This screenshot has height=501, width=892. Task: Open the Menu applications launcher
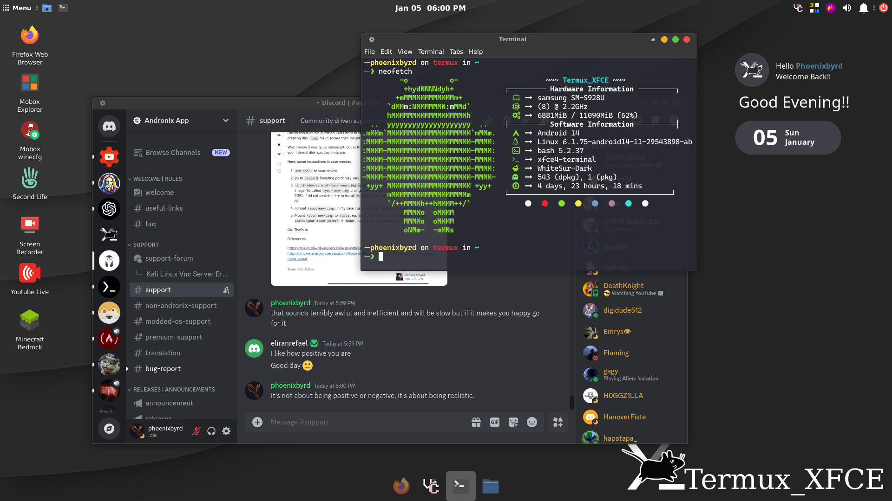[x=17, y=8]
